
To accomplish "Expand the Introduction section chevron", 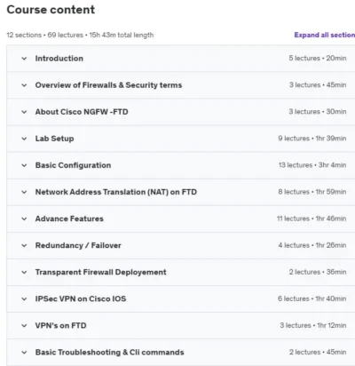I will coord(24,59).
